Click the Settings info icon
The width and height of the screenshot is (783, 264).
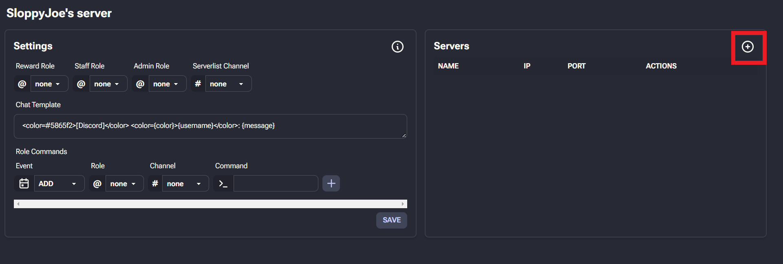(x=397, y=47)
